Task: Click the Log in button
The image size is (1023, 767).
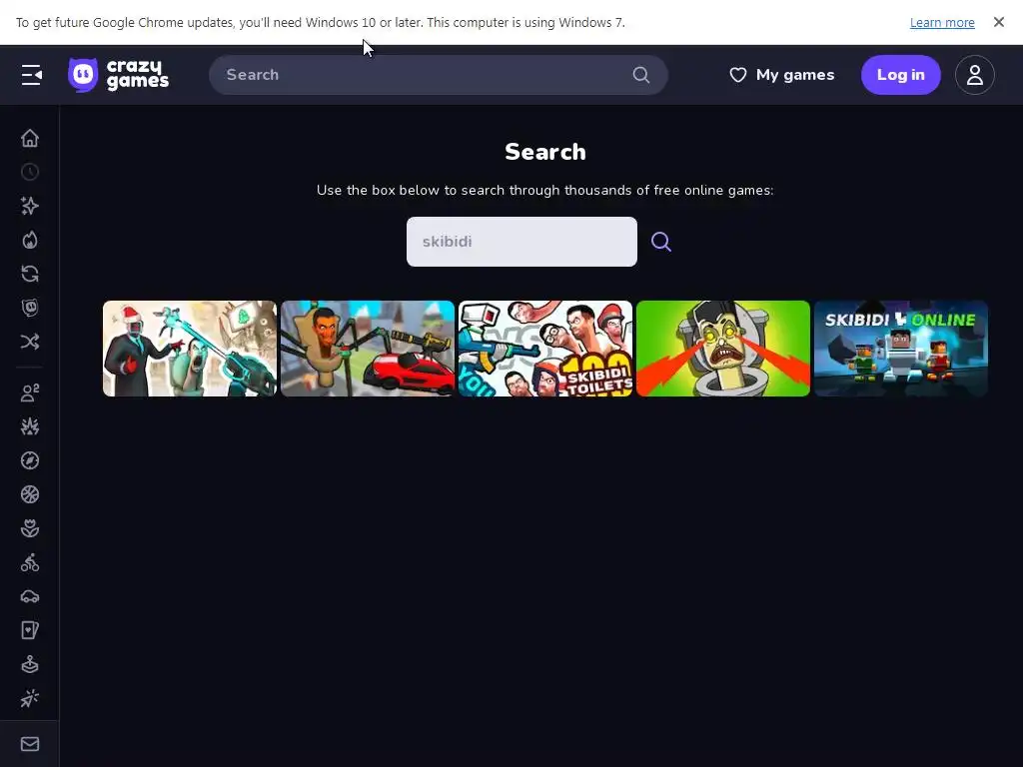Action: [x=901, y=75]
